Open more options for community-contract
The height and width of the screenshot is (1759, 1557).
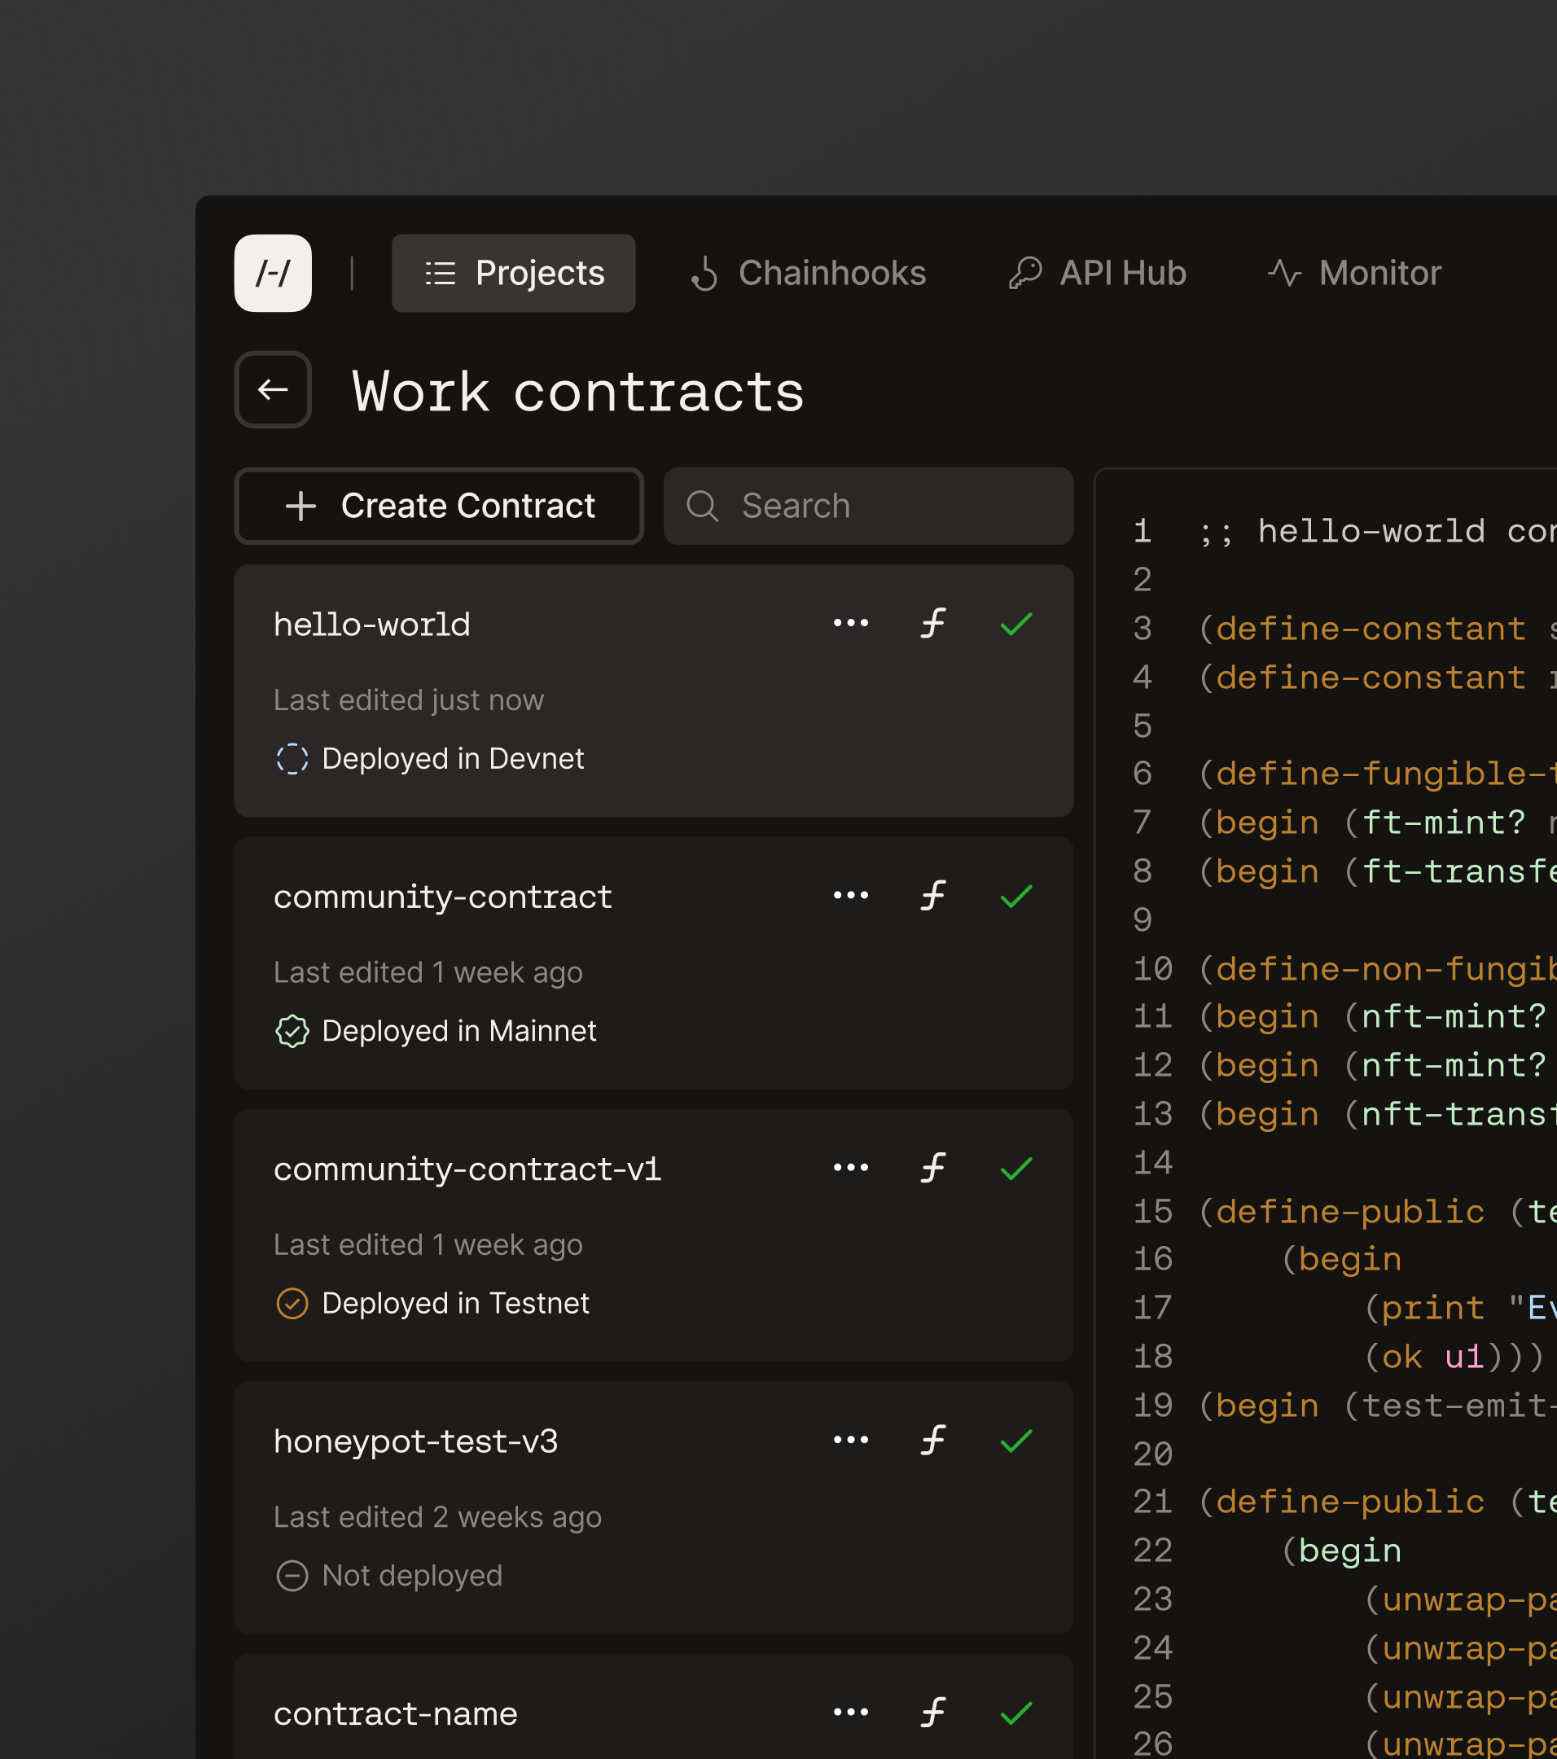pos(850,895)
